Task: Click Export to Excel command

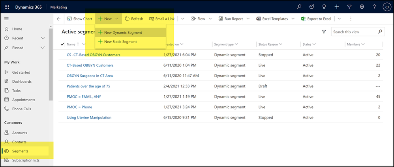Action: point(316,19)
